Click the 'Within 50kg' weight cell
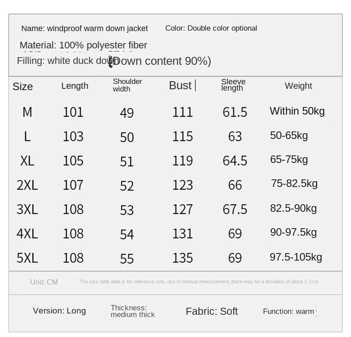The height and width of the screenshot is (337, 351). click(297, 111)
